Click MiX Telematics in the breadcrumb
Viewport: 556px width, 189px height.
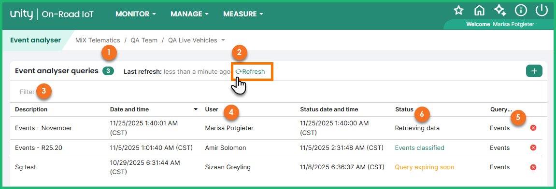pos(98,40)
